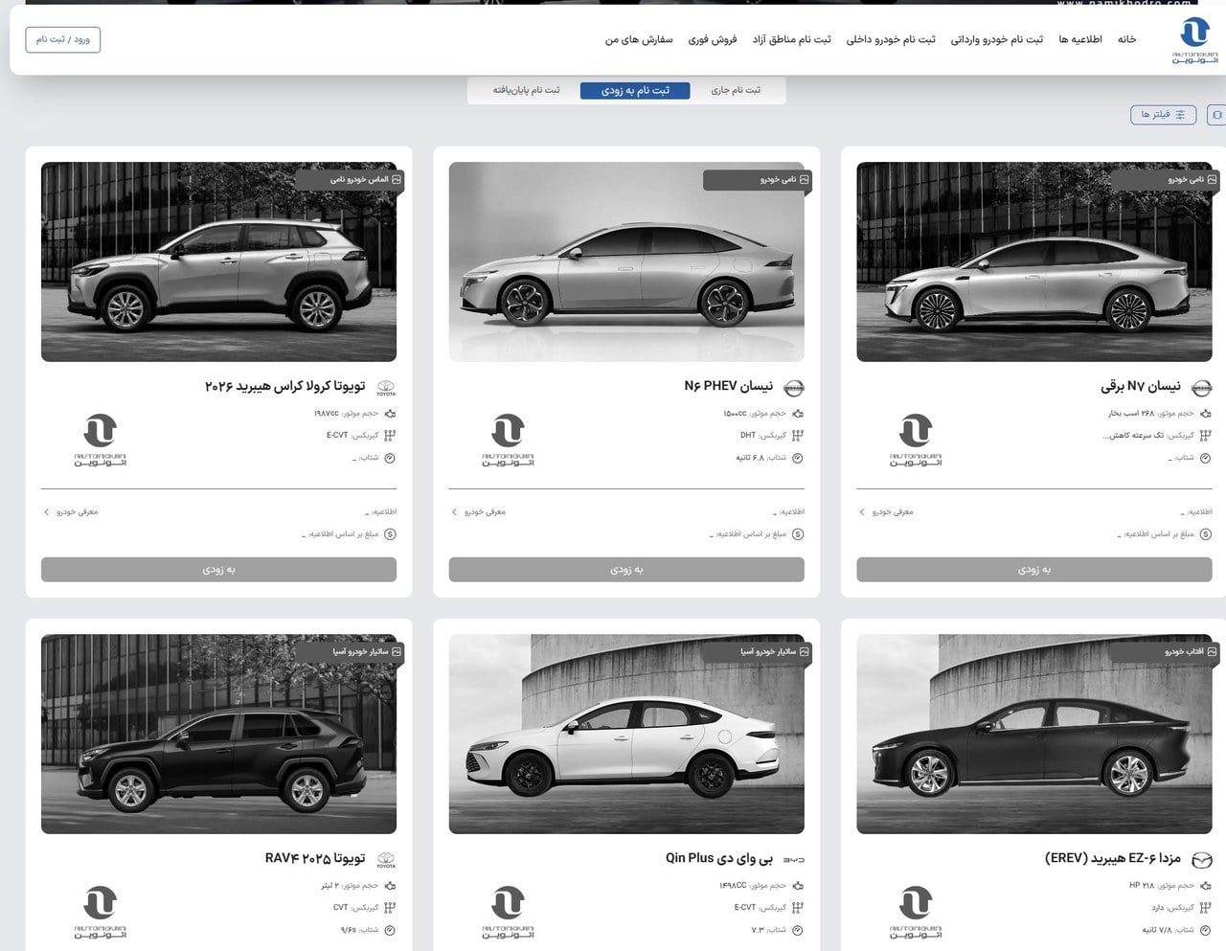The height and width of the screenshot is (951, 1226).
Task: Open معرفی خودرو link on Corolla Cross card
Action: tap(71, 512)
